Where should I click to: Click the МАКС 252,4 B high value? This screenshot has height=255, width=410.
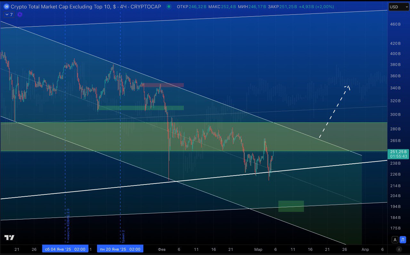point(222,6)
